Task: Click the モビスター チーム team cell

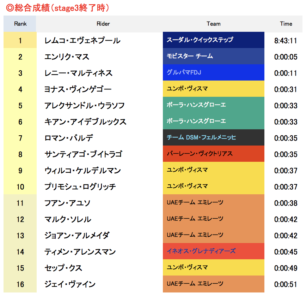Action: 214,56
